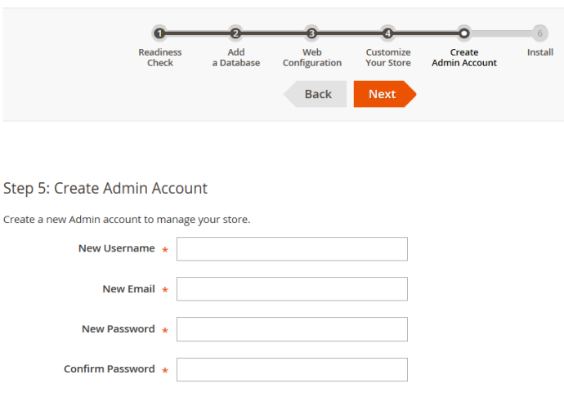Open Customize Your Store step label
This screenshot has height=397, width=564.
tap(388, 57)
